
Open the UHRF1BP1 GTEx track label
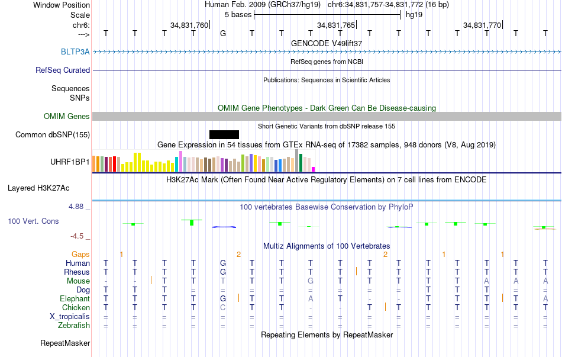coord(70,162)
